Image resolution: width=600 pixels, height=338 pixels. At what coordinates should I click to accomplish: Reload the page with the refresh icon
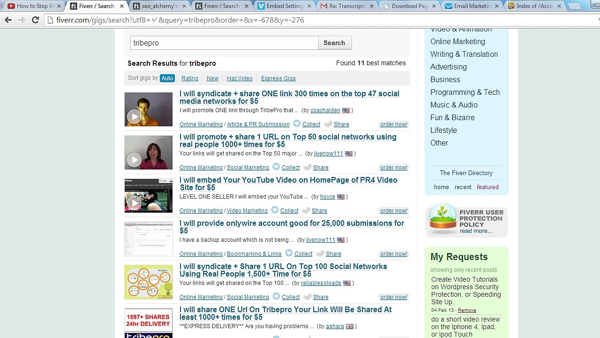[35, 20]
